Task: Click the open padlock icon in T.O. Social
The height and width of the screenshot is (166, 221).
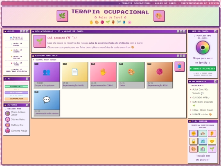Action: click(x=194, y=141)
